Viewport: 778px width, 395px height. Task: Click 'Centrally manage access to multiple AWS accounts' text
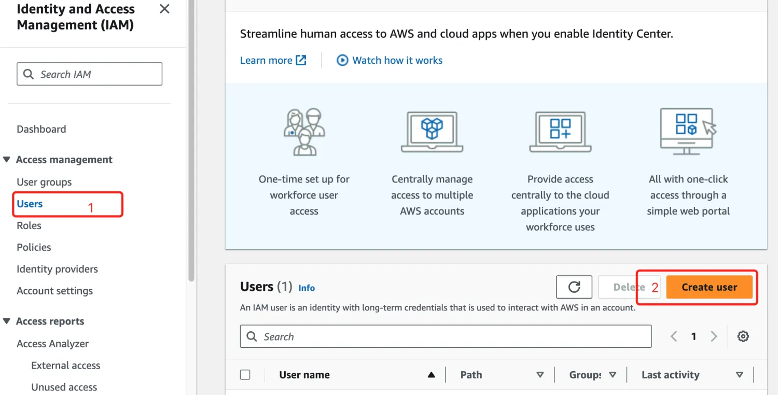432,195
